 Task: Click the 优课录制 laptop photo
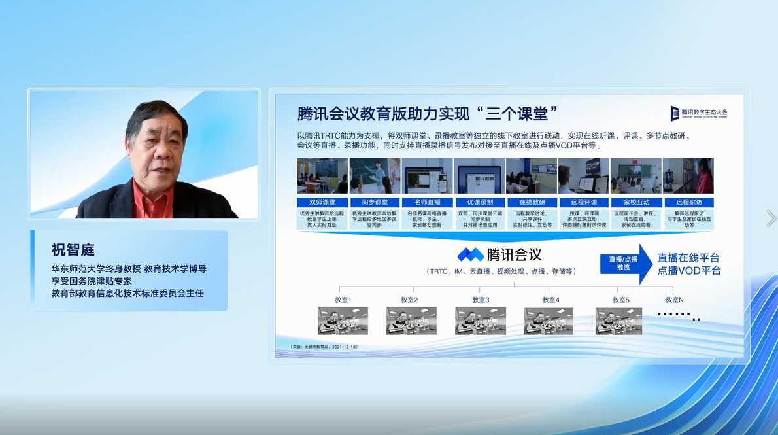coord(479,175)
